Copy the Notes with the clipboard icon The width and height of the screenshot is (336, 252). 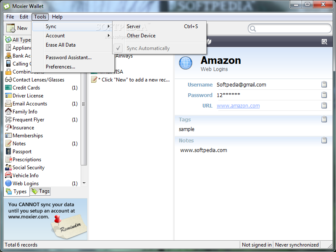(324, 140)
